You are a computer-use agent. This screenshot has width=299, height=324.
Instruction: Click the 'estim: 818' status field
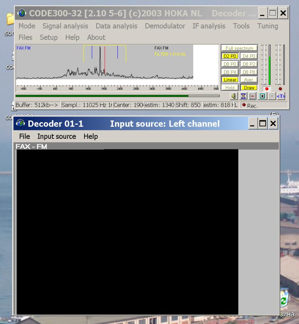pos(219,105)
